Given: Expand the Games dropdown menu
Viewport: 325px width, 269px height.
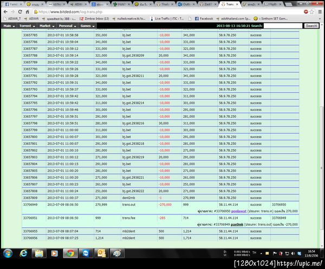Looking at the screenshot, I should pyautogui.click(x=87, y=26).
